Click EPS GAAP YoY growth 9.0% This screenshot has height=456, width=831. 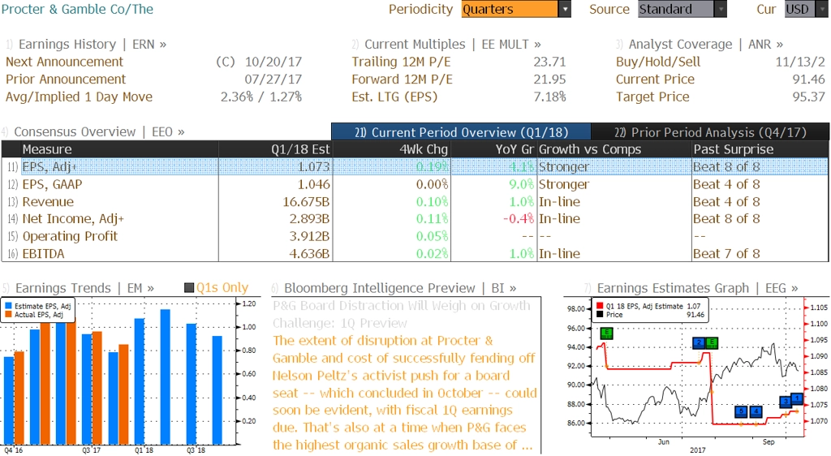[x=522, y=184]
